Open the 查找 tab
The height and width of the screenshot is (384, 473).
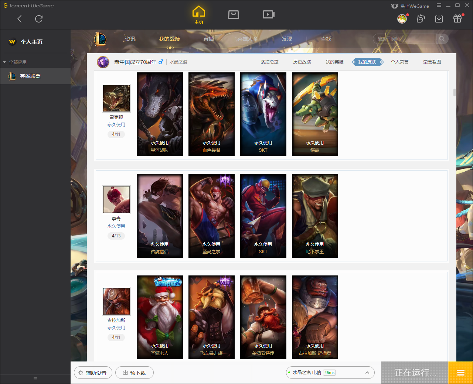click(x=326, y=39)
